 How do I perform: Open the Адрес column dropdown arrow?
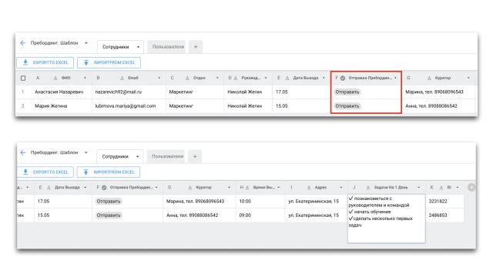tap(341, 188)
